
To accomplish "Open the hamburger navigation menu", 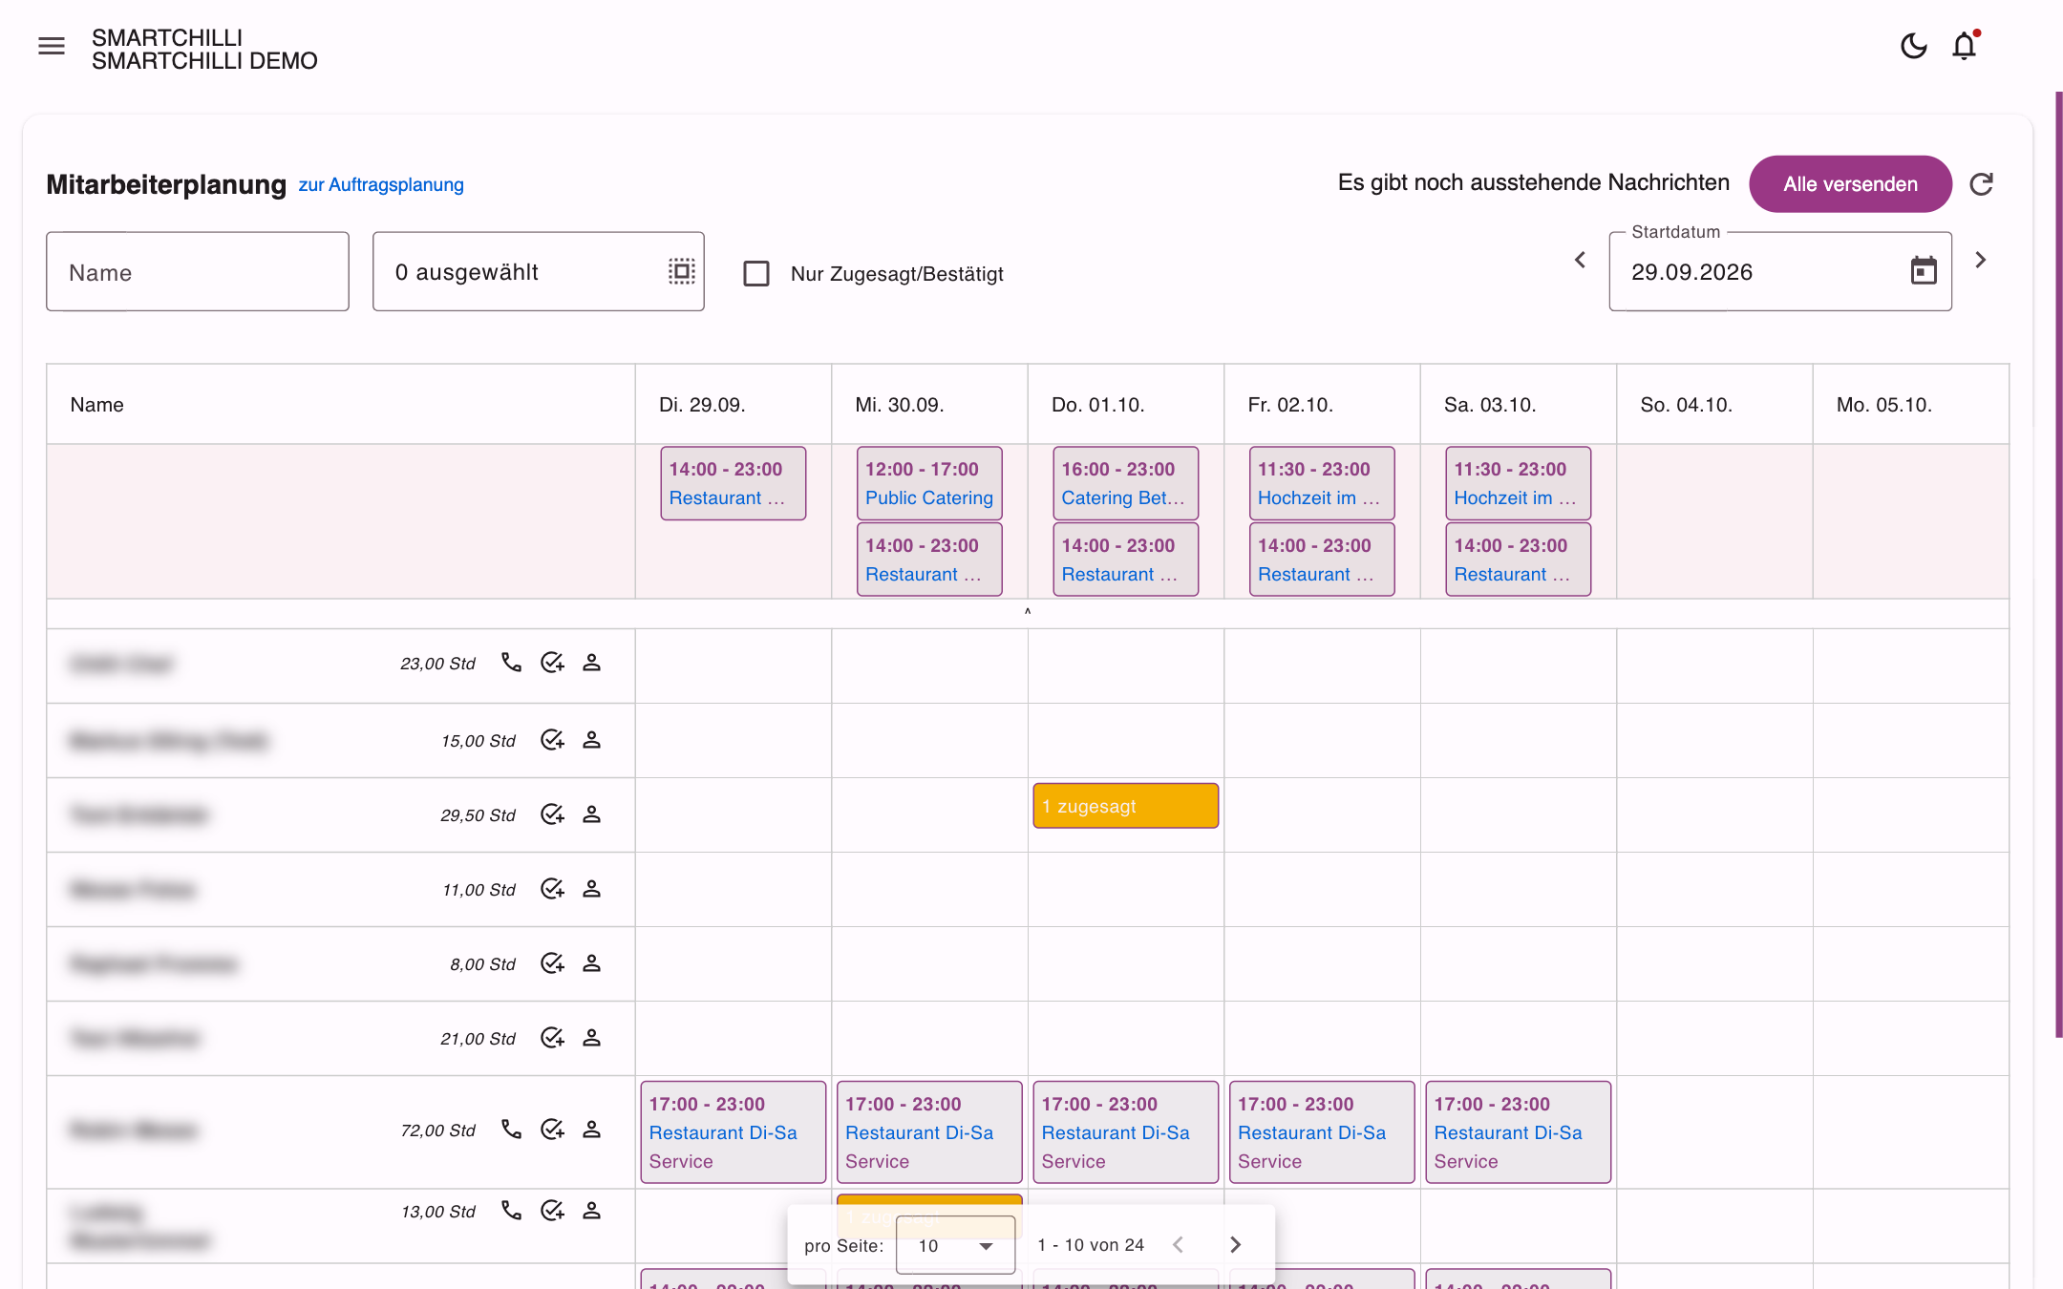I will click(52, 46).
